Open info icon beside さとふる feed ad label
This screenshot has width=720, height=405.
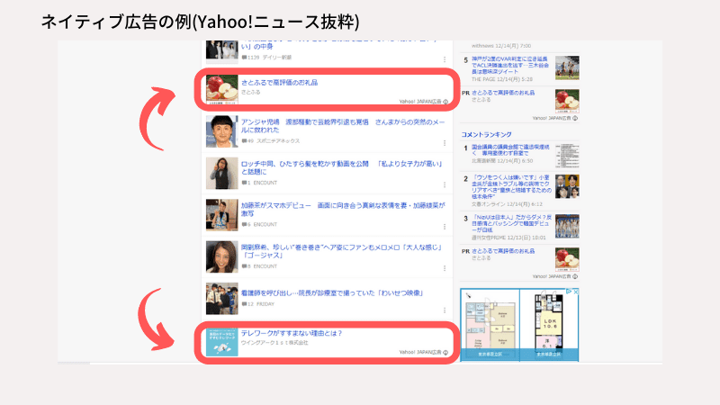[x=445, y=102]
